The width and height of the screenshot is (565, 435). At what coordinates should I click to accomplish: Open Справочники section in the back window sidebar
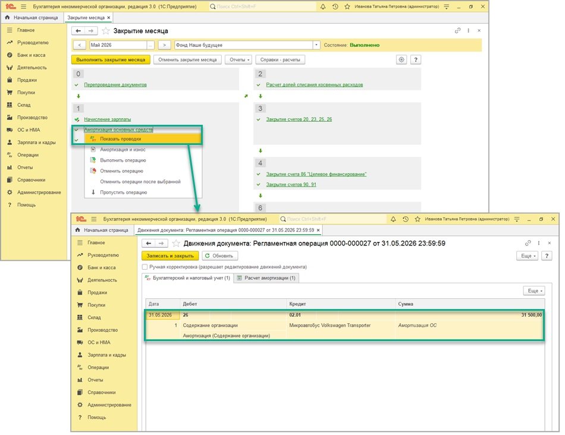coord(32,179)
